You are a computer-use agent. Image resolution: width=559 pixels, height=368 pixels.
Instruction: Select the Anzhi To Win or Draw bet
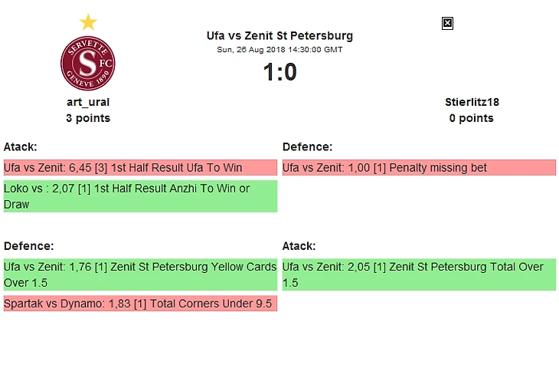(140, 196)
